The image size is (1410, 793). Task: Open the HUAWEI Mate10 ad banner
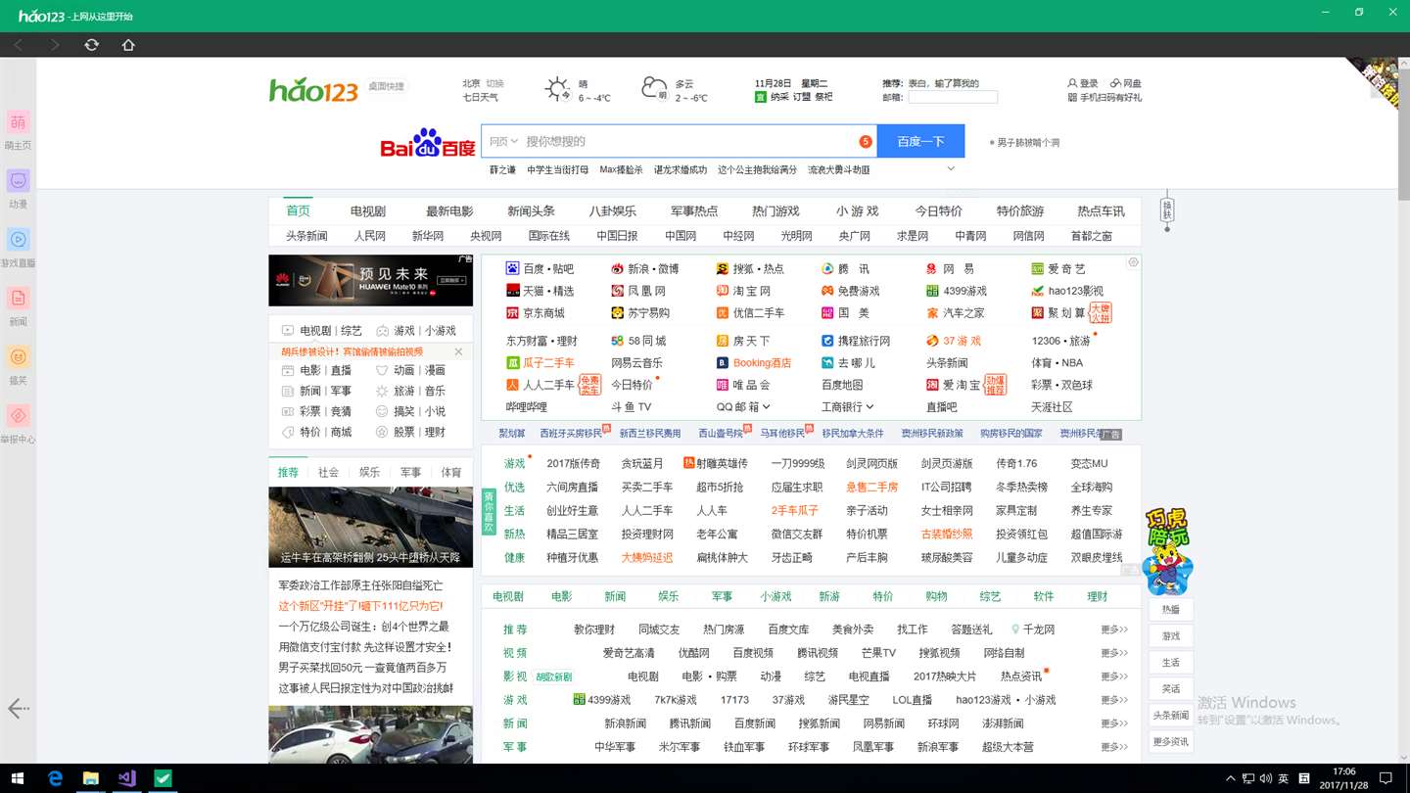point(371,281)
